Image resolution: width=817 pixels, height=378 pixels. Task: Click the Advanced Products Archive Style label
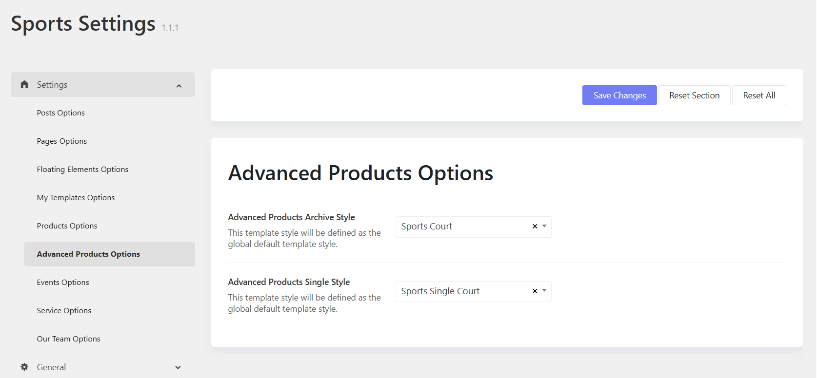click(291, 217)
